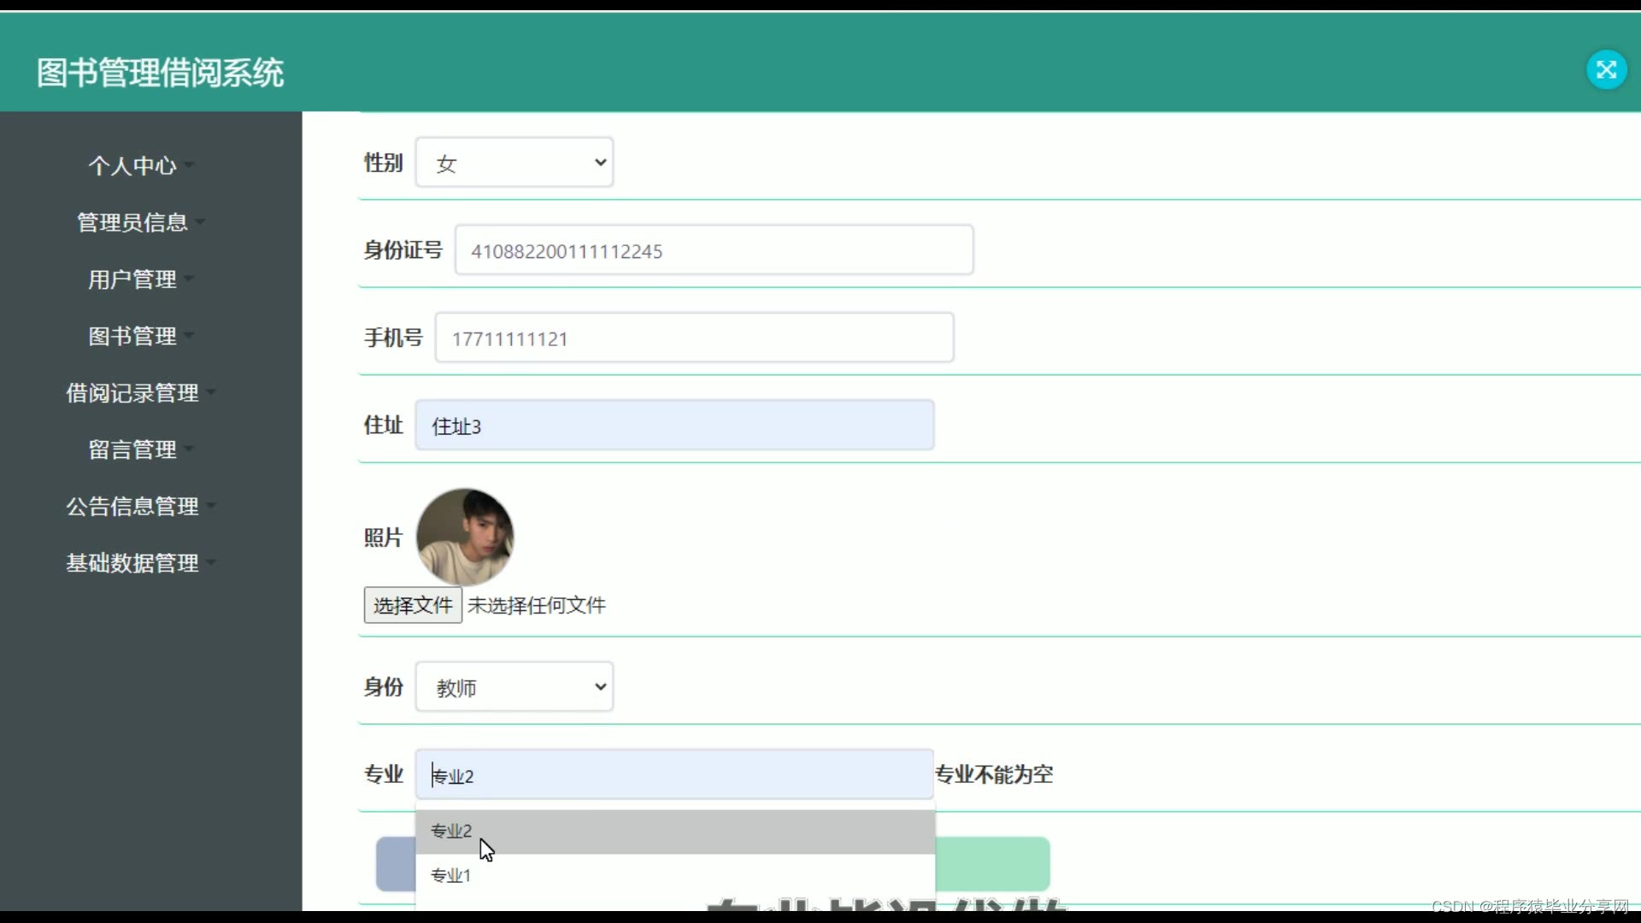Expand the 借阅记录管理 sidebar entry
This screenshot has height=923, width=1641.
coord(132,393)
